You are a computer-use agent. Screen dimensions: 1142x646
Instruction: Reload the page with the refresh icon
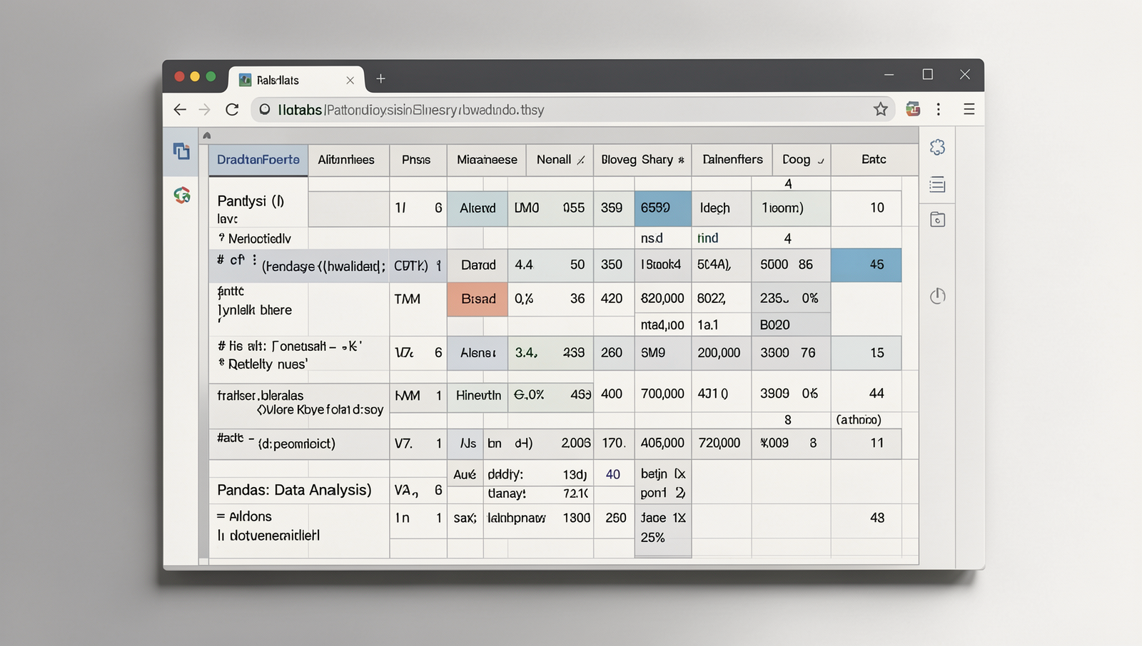[x=232, y=109]
